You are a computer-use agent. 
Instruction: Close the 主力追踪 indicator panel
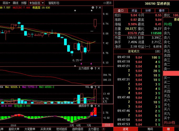(x=99, y=68)
